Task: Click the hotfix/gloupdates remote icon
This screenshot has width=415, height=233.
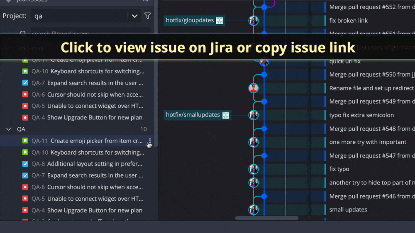Action: coord(220,20)
